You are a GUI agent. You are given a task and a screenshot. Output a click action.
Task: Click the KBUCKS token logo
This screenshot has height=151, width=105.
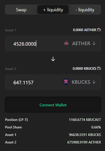[66, 82]
